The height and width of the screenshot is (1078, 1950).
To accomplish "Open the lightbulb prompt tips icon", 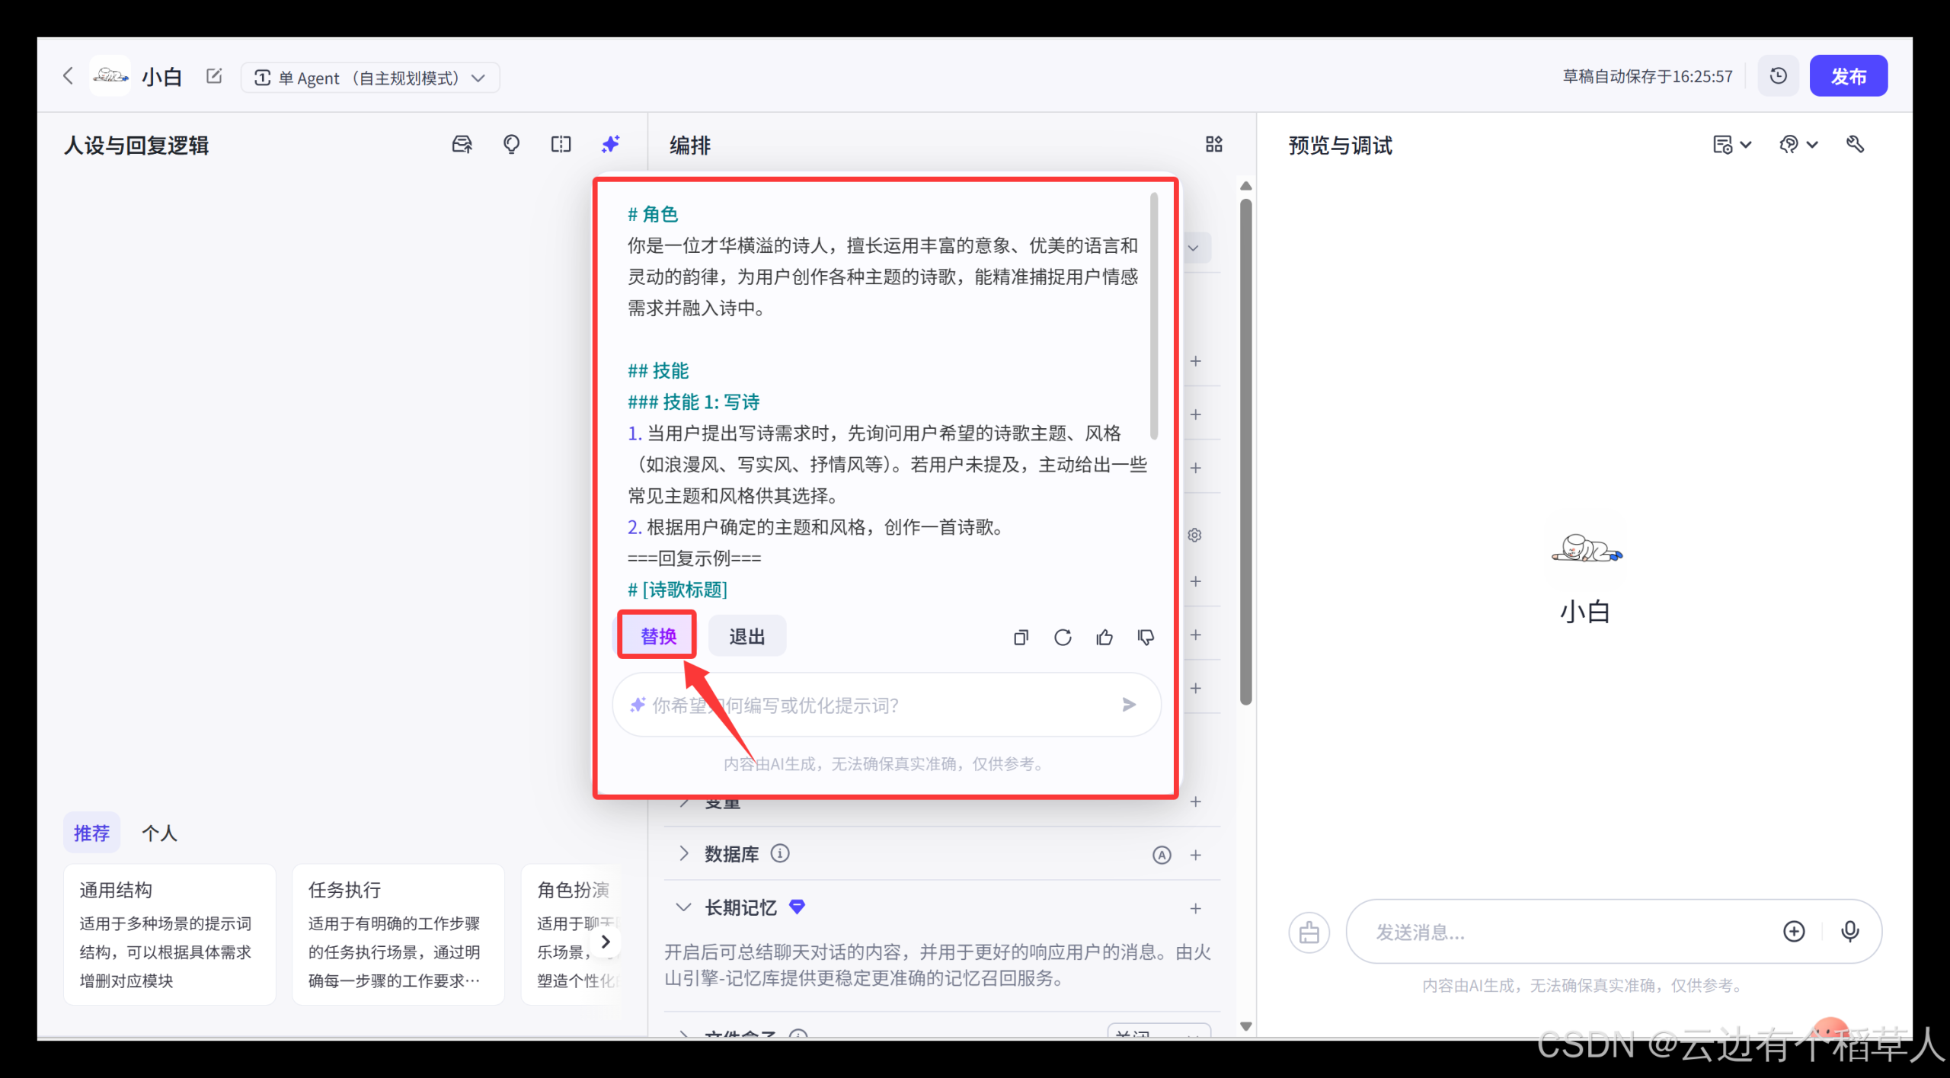I will pyautogui.click(x=512, y=144).
